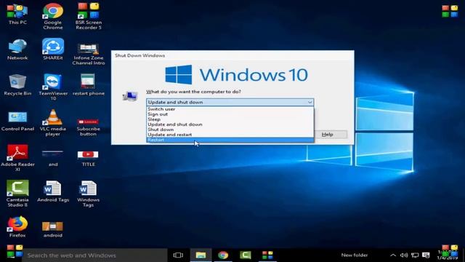Open File Explorer from taskbar
The image size is (465, 262).
pyautogui.click(x=201, y=255)
